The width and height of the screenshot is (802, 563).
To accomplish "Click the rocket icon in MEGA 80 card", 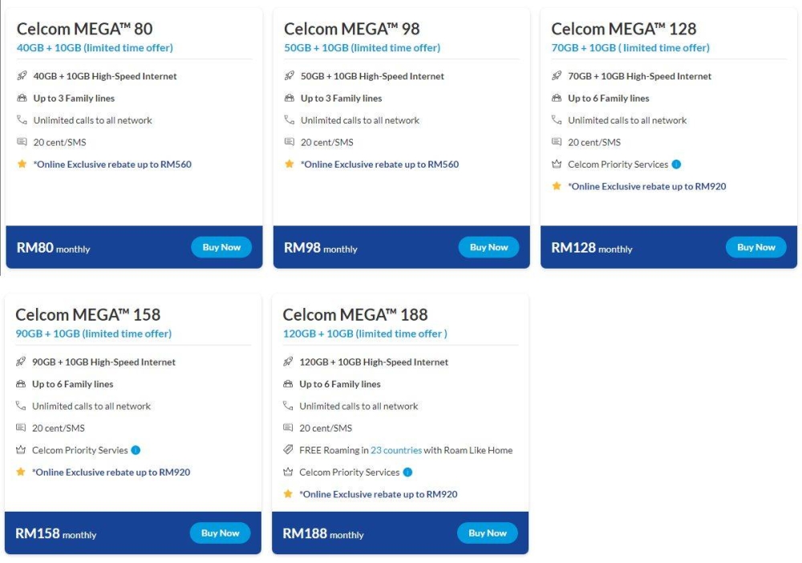I will coord(22,75).
